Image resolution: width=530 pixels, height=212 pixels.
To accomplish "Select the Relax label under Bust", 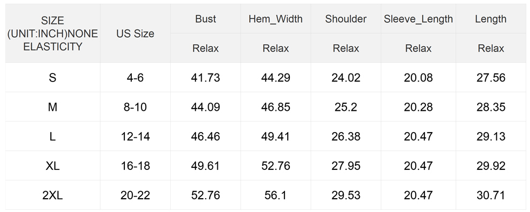I will pos(205,48).
